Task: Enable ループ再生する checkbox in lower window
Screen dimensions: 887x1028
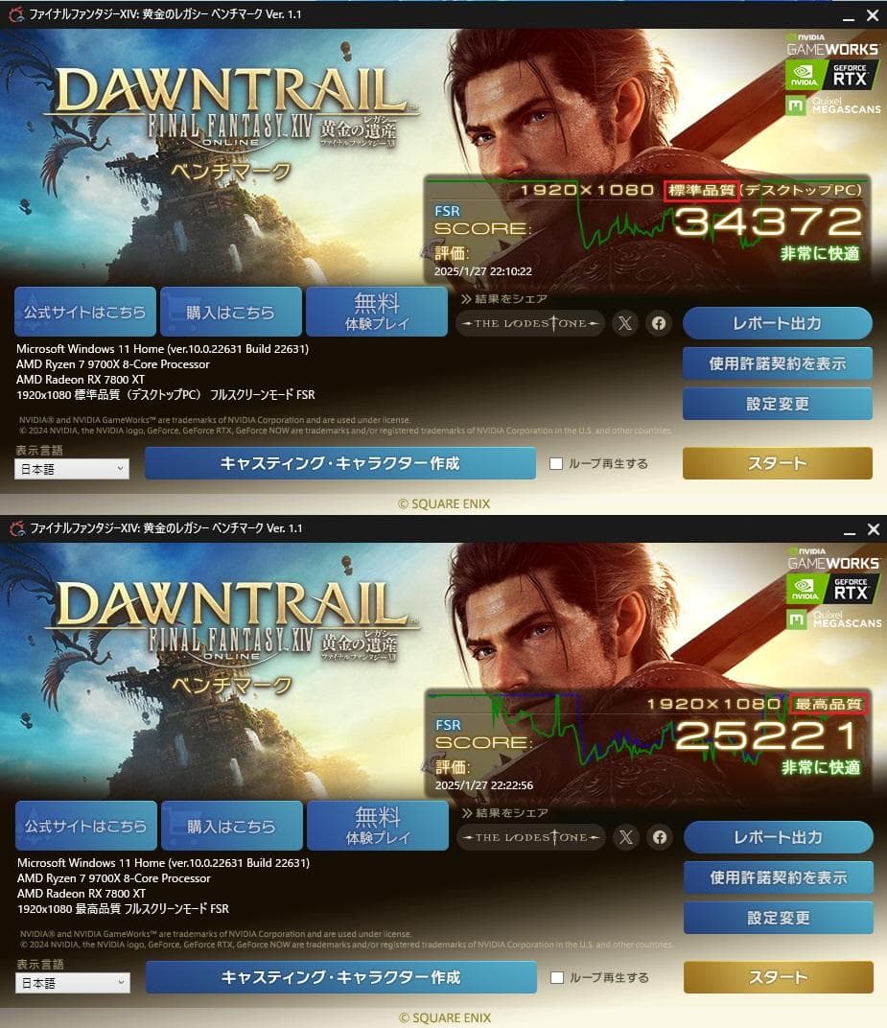Action: pyautogui.click(x=557, y=977)
